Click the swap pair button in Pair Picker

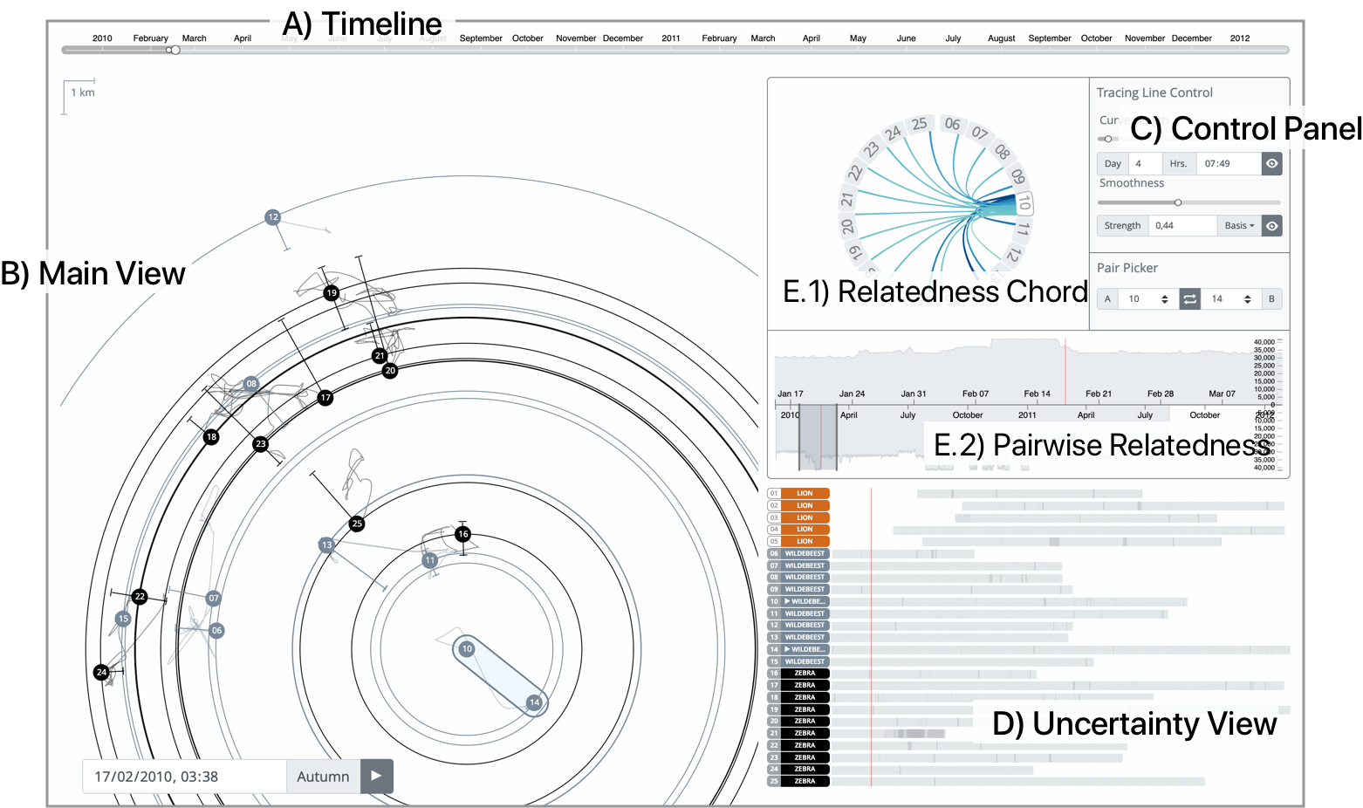point(1189,299)
